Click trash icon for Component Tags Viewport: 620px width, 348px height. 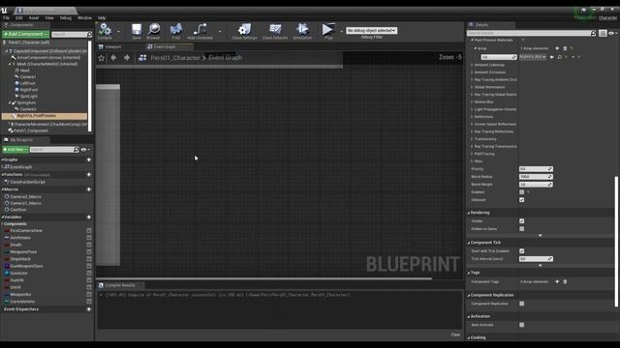pyautogui.click(x=565, y=281)
